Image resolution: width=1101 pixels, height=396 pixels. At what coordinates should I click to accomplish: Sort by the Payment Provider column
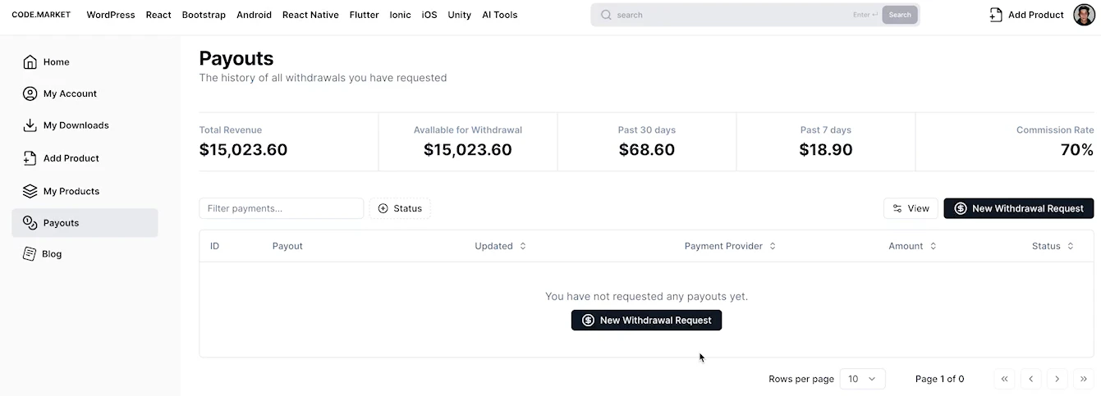[730, 246]
